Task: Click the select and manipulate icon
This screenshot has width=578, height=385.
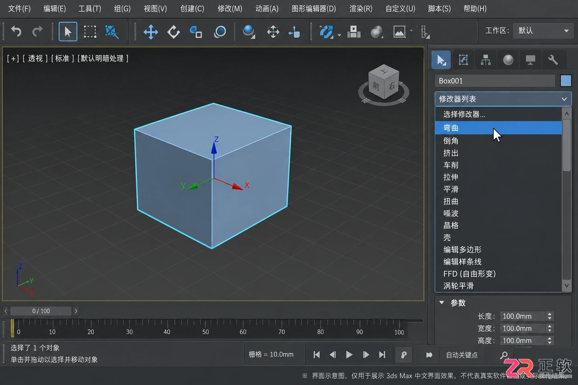Action: [294, 32]
